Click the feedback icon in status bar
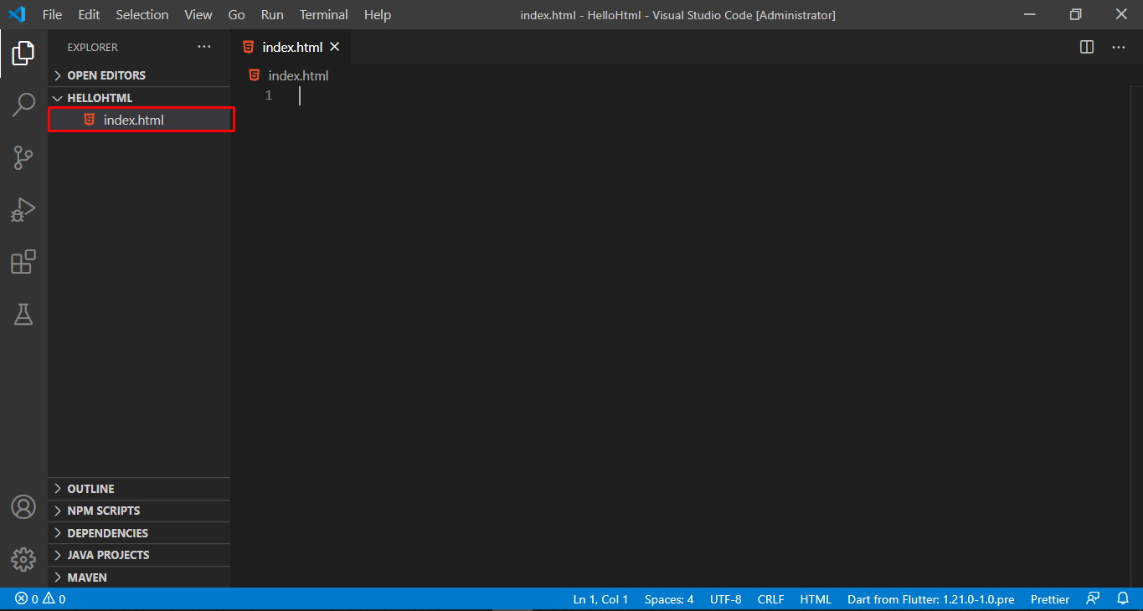1143x611 pixels. pos(1093,598)
